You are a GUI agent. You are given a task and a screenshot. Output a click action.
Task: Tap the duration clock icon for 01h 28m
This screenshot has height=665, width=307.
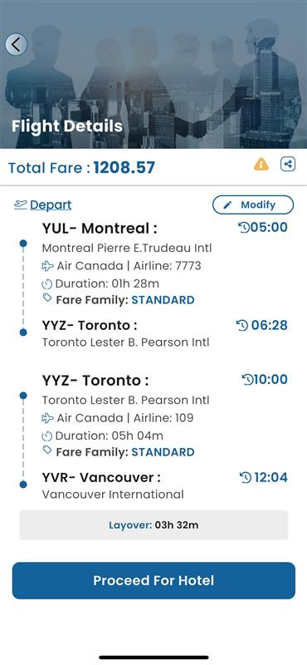coord(47,283)
